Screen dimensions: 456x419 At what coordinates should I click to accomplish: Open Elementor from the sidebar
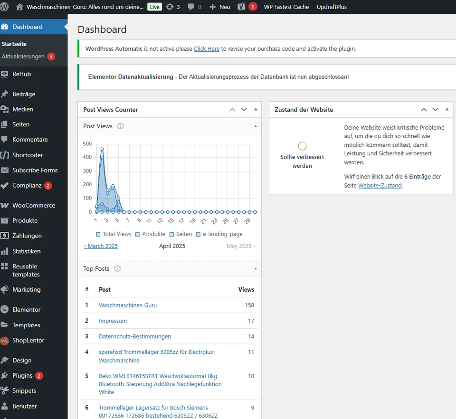tap(27, 309)
